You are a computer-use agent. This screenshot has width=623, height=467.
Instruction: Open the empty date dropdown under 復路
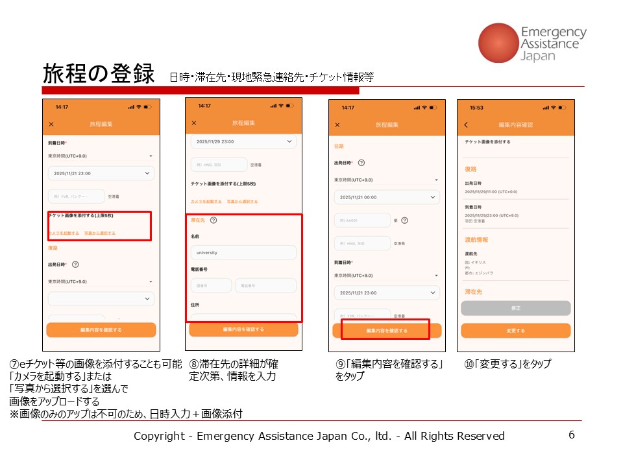tap(101, 298)
